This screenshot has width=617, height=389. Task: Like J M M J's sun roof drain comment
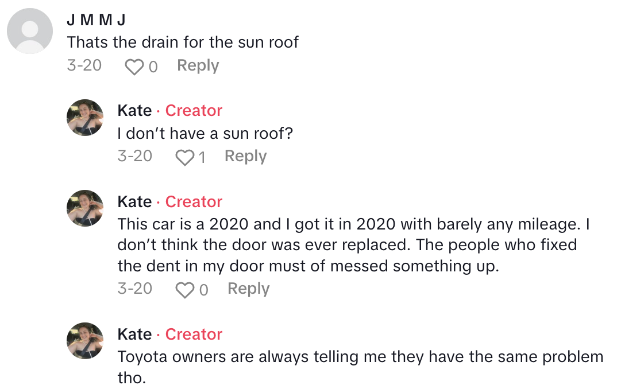(134, 67)
